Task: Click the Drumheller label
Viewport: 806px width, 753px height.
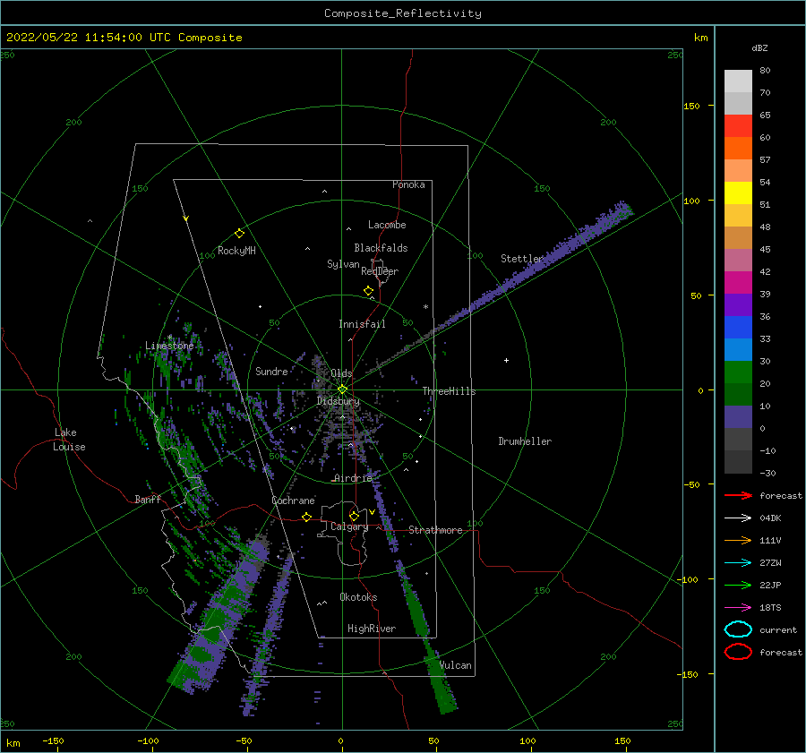Action: (525, 441)
